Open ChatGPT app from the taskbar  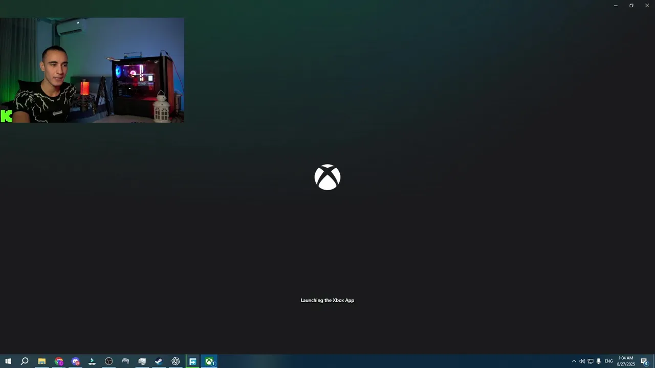coord(176,361)
